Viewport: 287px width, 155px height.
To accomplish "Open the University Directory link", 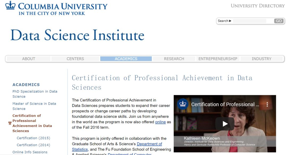I will pyautogui.click(x=258, y=6).
